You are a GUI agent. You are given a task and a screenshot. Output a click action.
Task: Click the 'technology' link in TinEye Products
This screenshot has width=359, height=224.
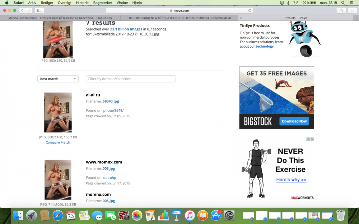point(265,46)
